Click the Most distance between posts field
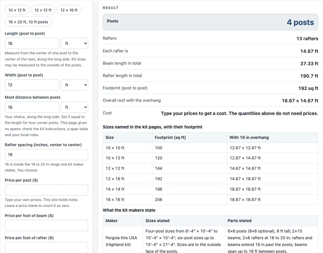The width and height of the screenshot is (323, 253). 32,107
